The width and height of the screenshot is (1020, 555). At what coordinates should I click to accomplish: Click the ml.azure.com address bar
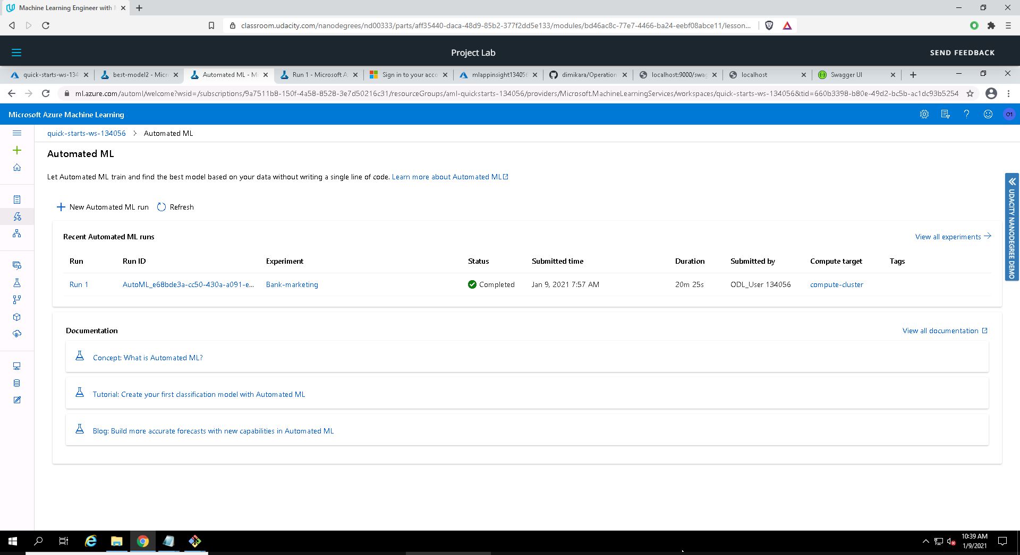(516, 93)
